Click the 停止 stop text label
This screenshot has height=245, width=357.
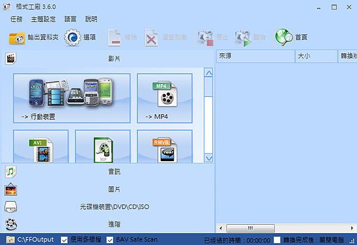[222, 37]
